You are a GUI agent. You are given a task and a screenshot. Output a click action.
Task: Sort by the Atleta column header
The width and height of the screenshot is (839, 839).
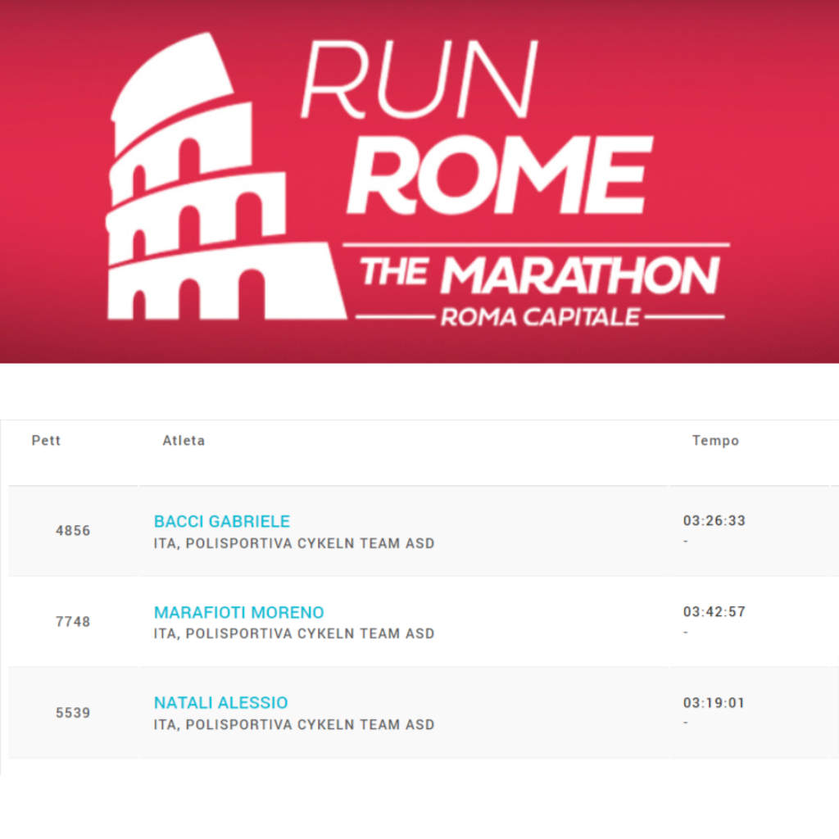coord(184,440)
